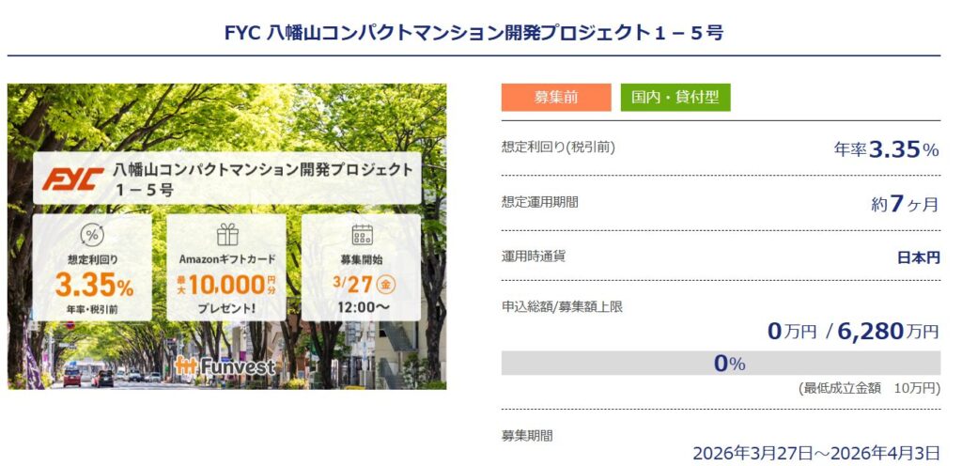Click the 募集期間 date range text
The height and width of the screenshot is (466, 962).
tap(816, 453)
